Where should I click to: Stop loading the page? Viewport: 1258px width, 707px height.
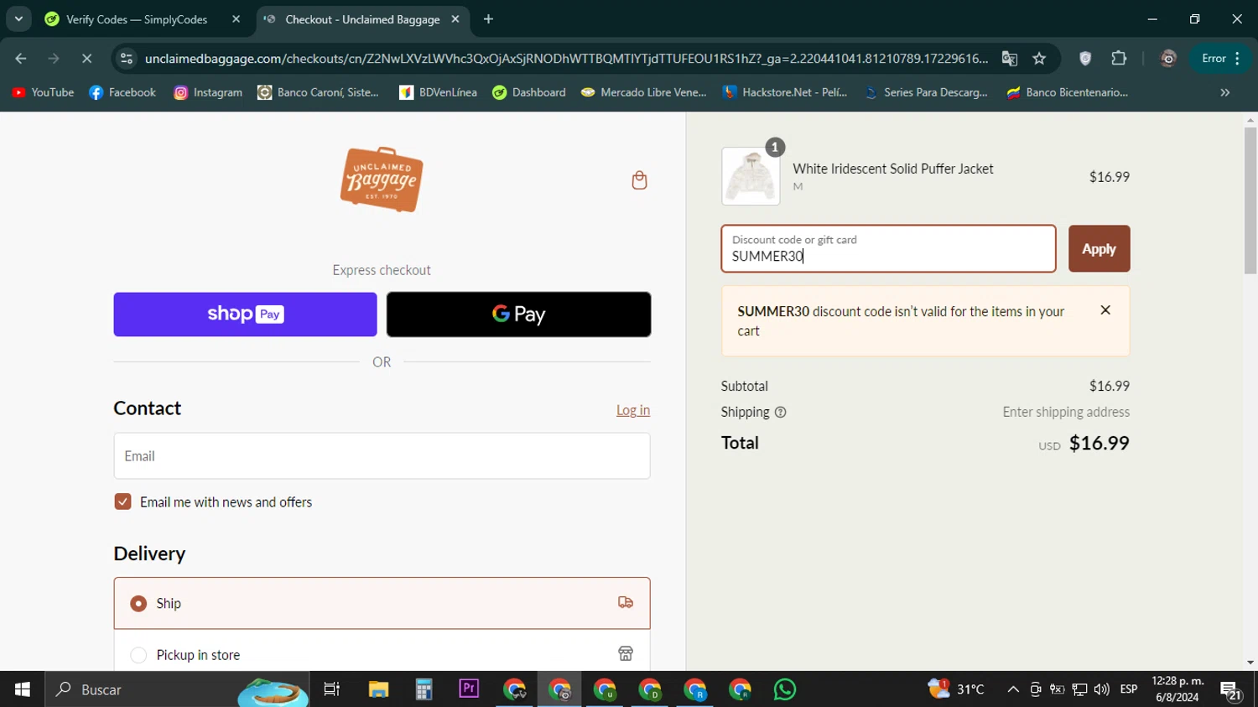(86, 59)
